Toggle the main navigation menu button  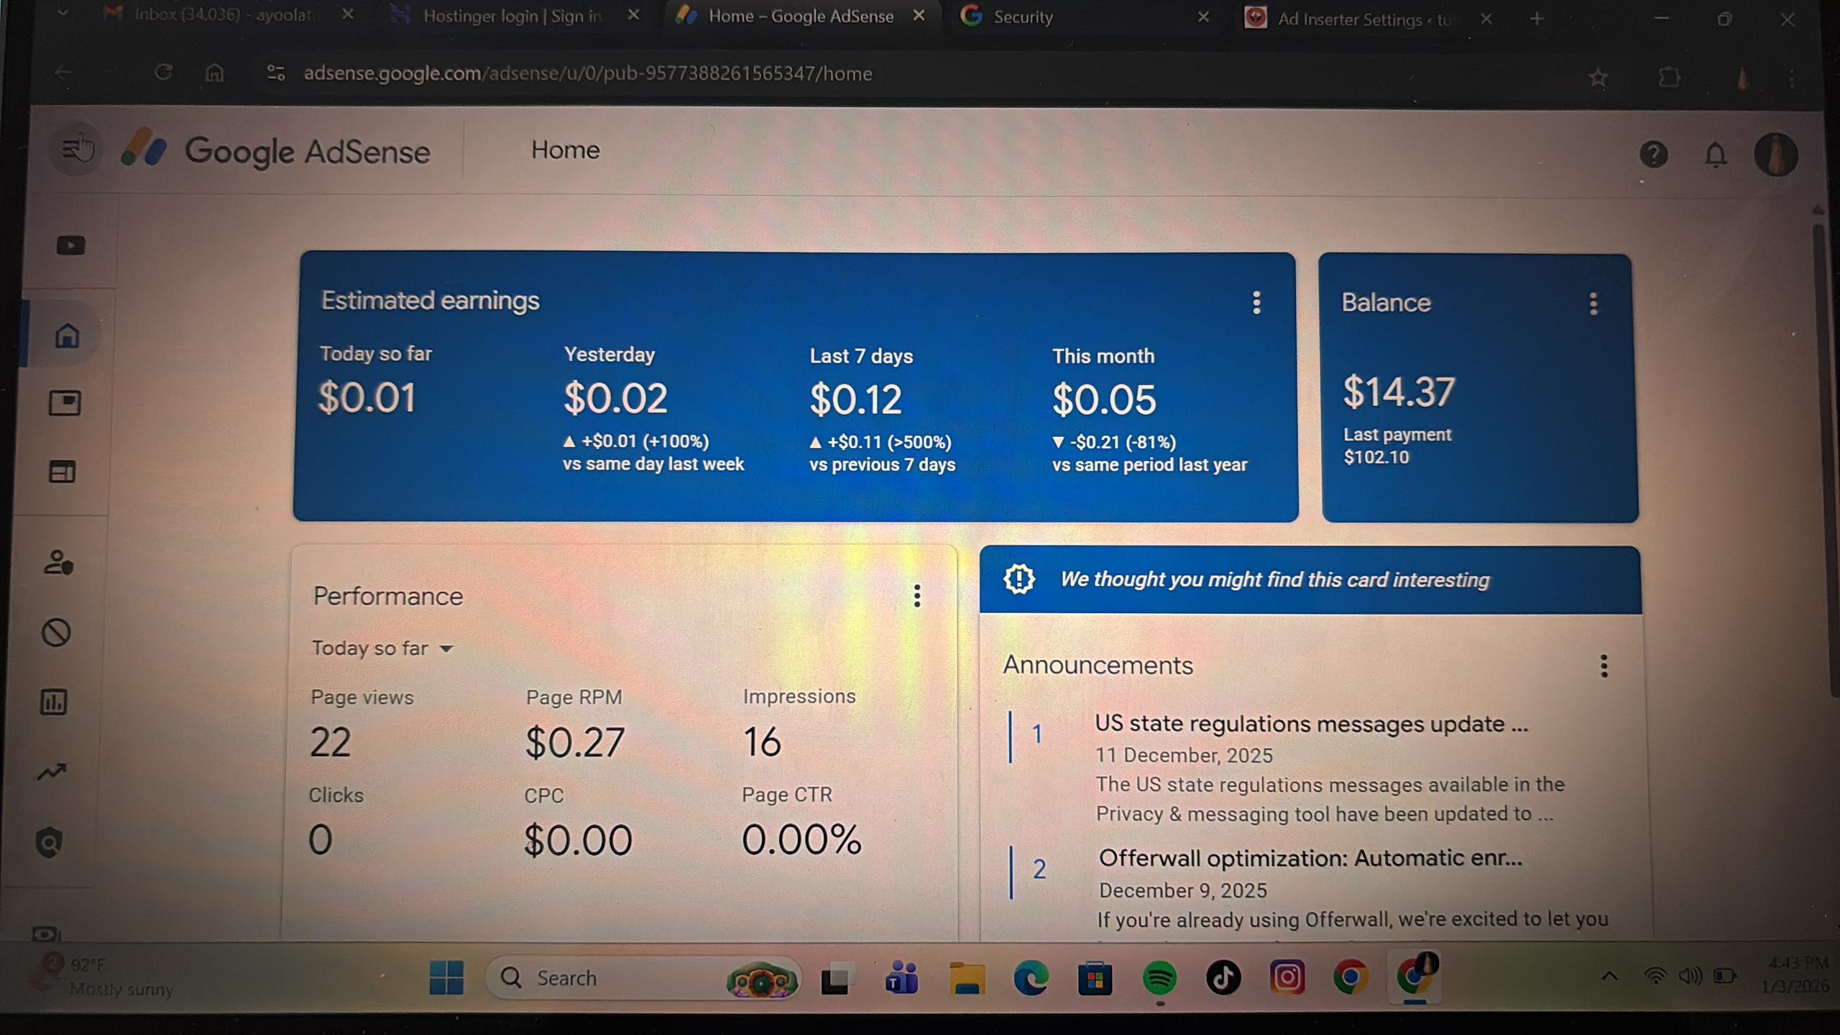coord(75,149)
